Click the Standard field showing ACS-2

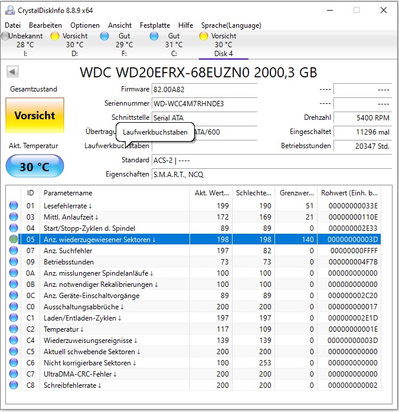click(272, 161)
